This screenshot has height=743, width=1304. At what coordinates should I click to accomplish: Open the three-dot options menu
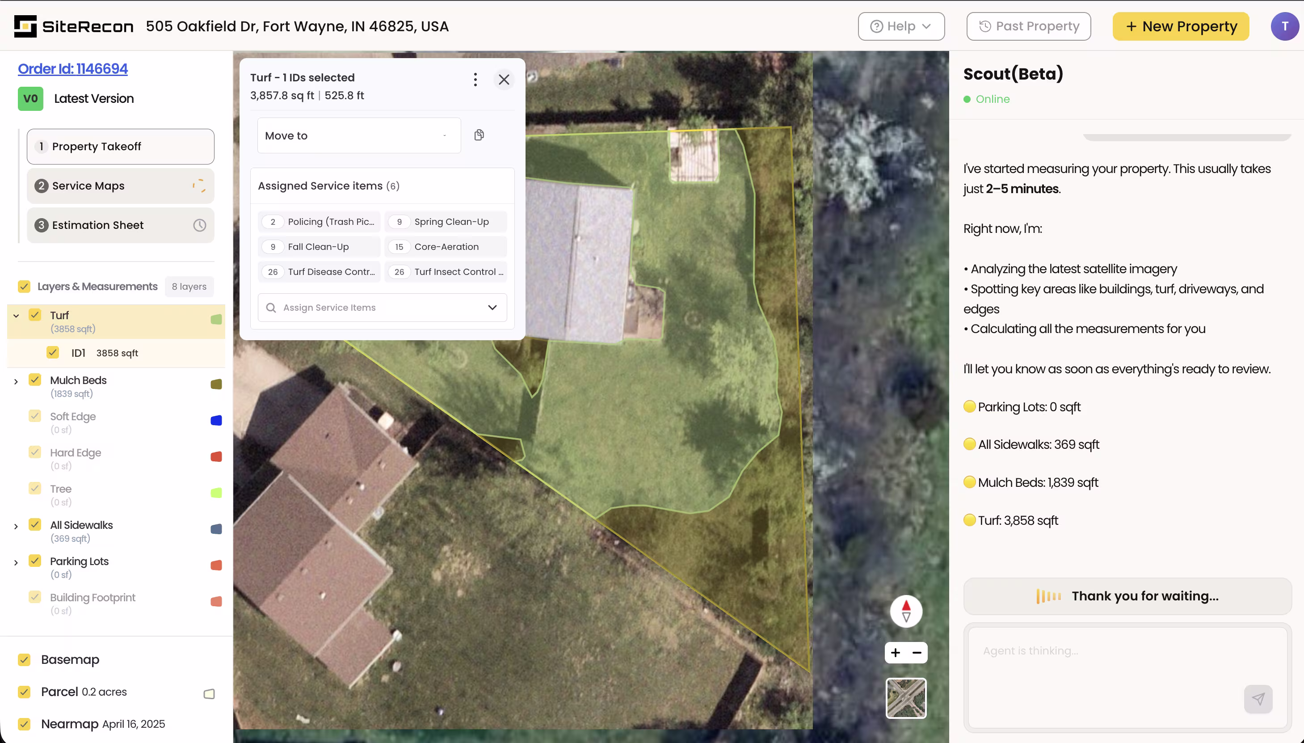(x=475, y=79)
